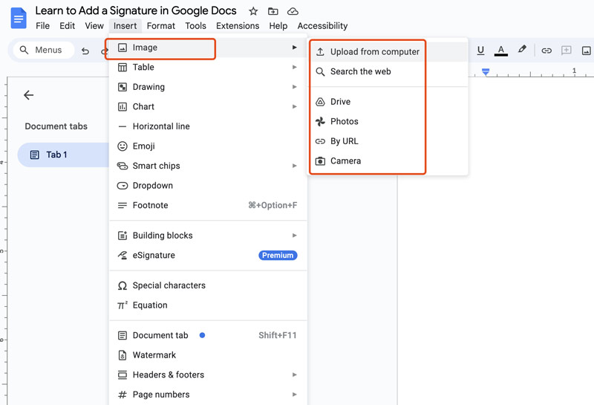This screenshot has width=594, height=405.
Task: Click the undo arrow in the toolbar
Action: pyautogui.click(x=85, y=51)
